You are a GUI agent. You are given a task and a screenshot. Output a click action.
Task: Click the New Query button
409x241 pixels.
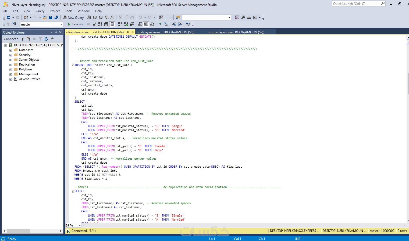[73, 17]
